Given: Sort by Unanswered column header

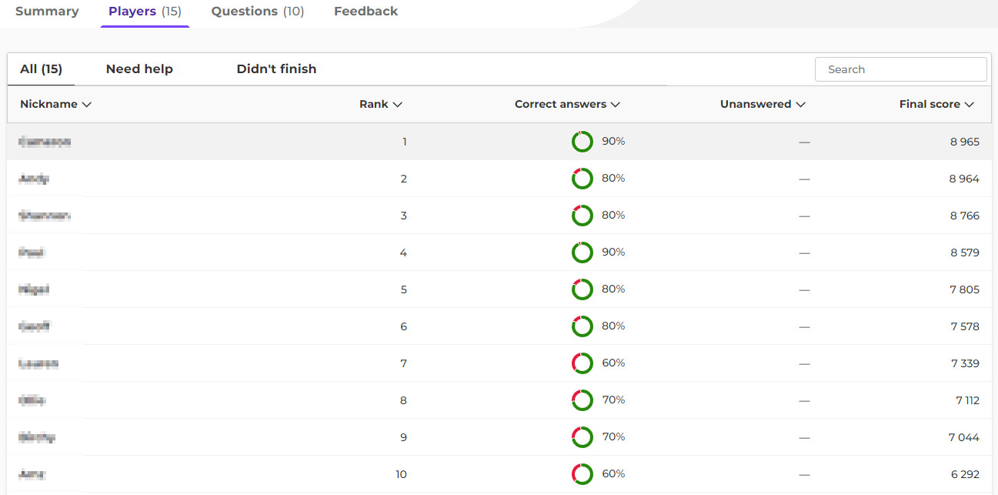Looking at the screenshot, I should [x=762, y=105].
